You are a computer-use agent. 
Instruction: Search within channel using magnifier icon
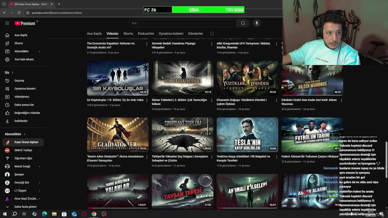(x=212, y=34)
